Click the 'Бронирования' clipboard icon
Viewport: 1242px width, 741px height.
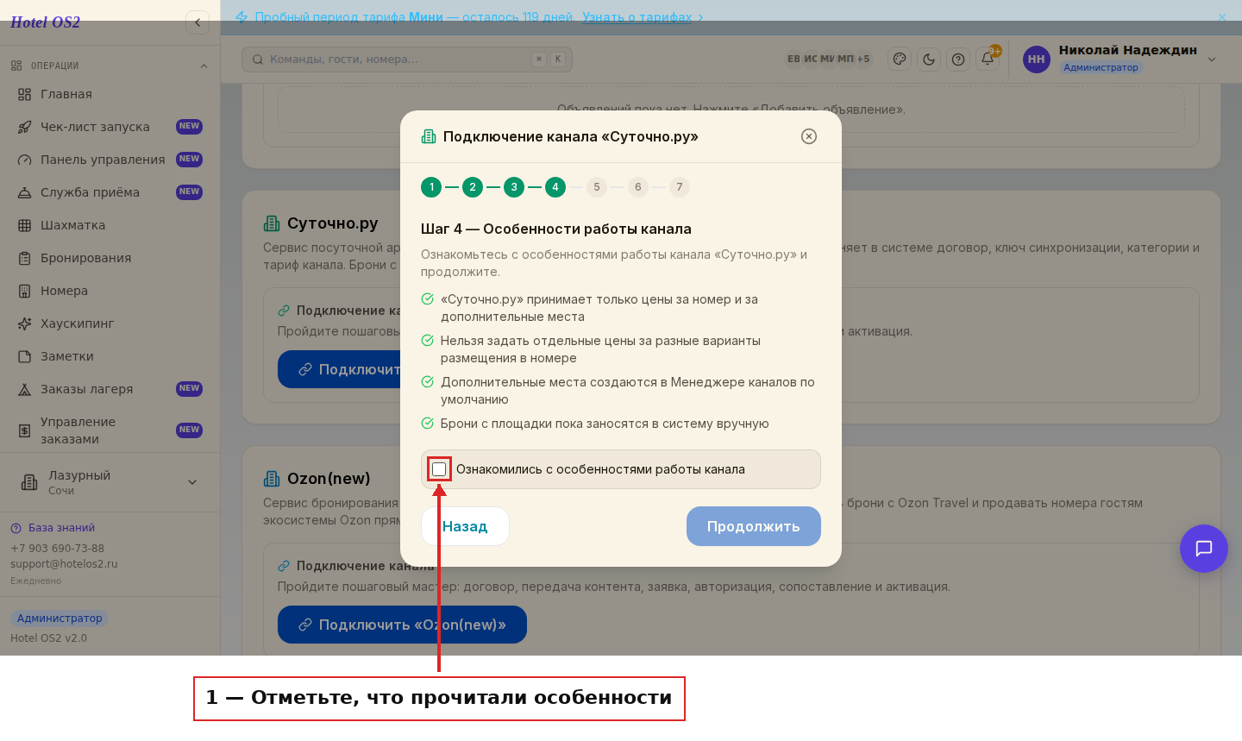point(25,258)
